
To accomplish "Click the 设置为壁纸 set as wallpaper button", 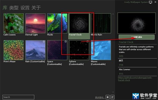I will 136,37.
